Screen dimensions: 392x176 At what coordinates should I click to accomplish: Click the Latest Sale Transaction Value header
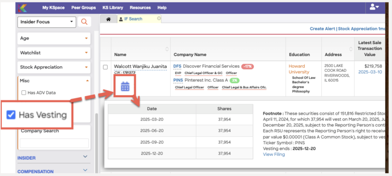click(369, 48)
